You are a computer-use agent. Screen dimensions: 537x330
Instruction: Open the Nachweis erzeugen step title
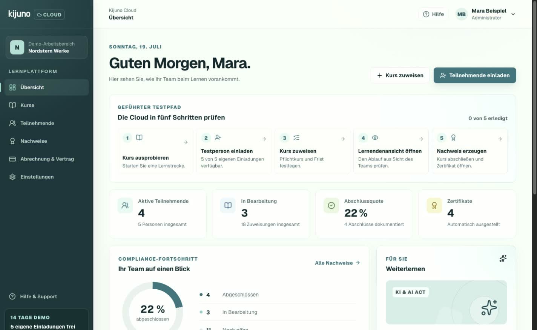pos(462,151)
